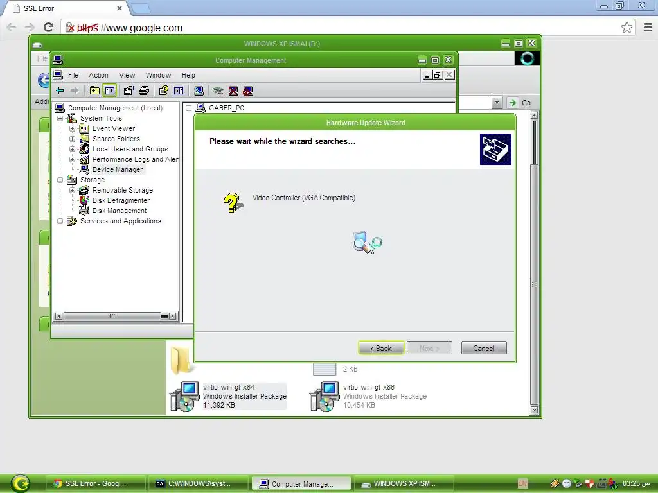
Task: Toggle the Show/Hide Console Tree icon
Action: 109,91
